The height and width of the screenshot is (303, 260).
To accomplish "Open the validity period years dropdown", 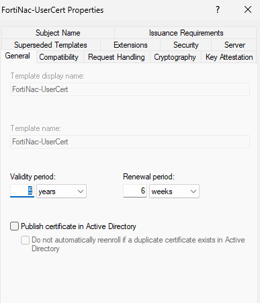I will click(61, 191).
